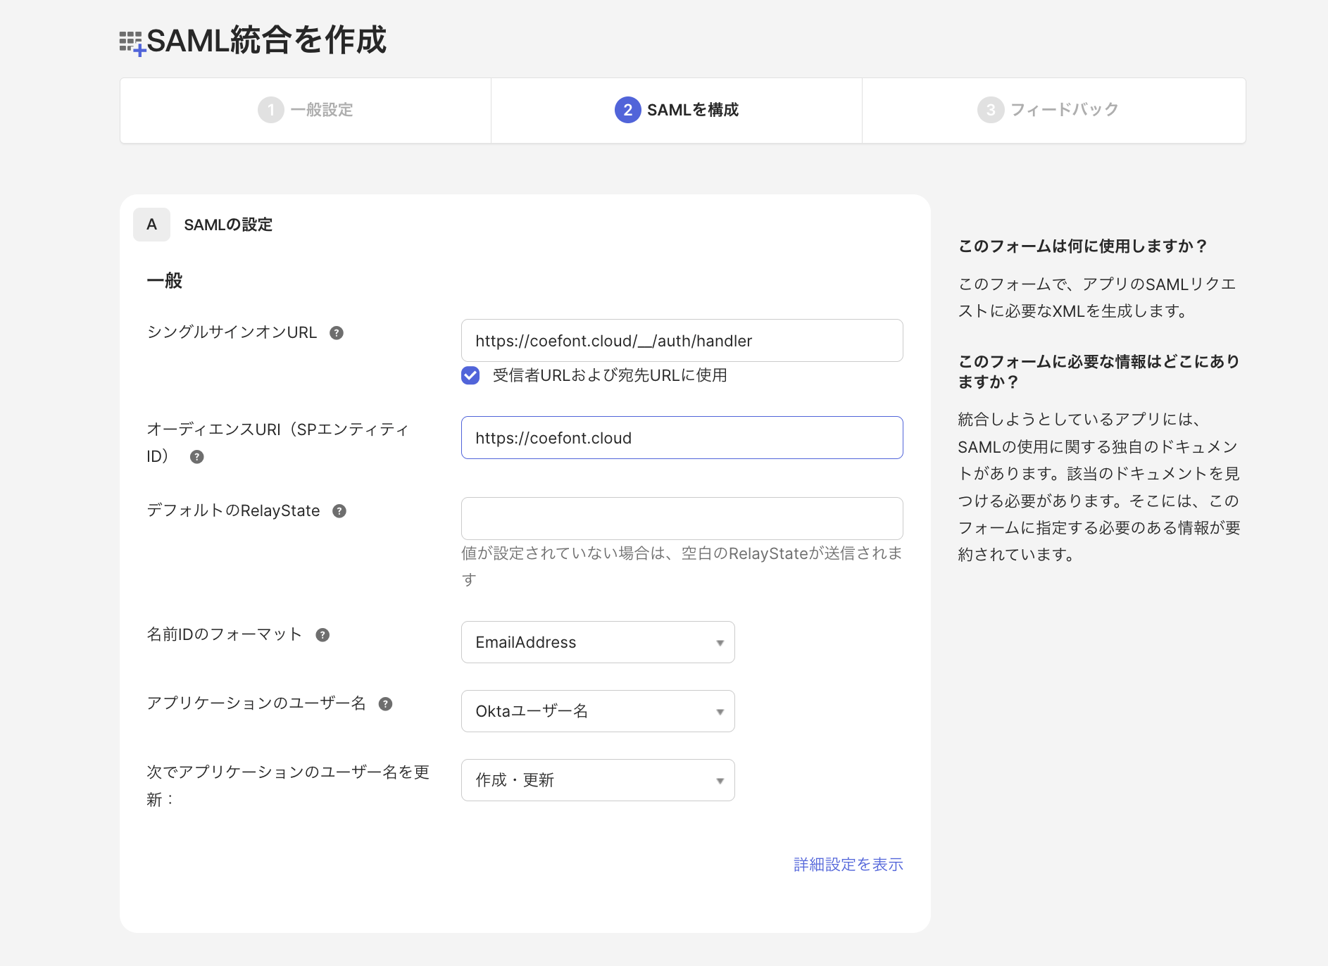This screenshot has height=966, width=1328.
Task: Click the 一般 subsection heading
Action: coord(165,281)
